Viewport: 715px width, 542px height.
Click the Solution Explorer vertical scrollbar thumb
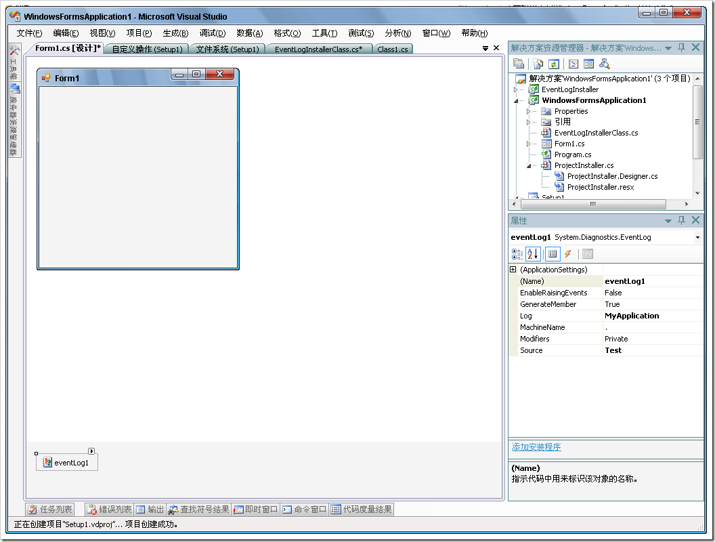[x=697, y=122]
